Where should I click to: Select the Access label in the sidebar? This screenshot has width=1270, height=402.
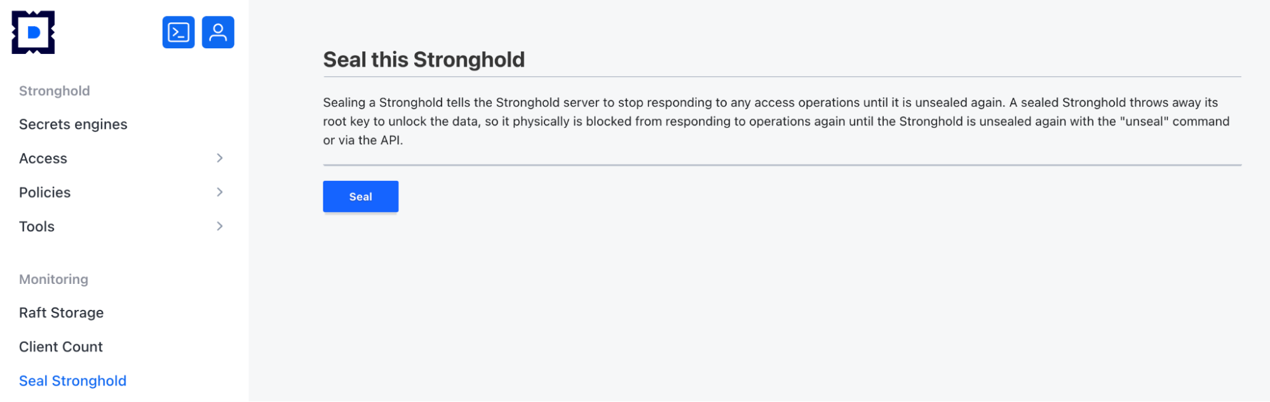click(43, 158)
